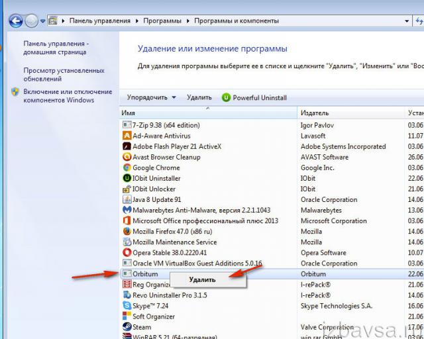Viewport: 424px width, 339px height.
Task: Click the Удалить toolbar button
Action: click(x=199, y=97)
